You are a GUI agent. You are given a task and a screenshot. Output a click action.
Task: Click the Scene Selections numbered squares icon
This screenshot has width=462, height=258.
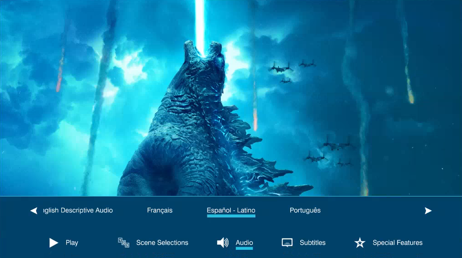123,243
